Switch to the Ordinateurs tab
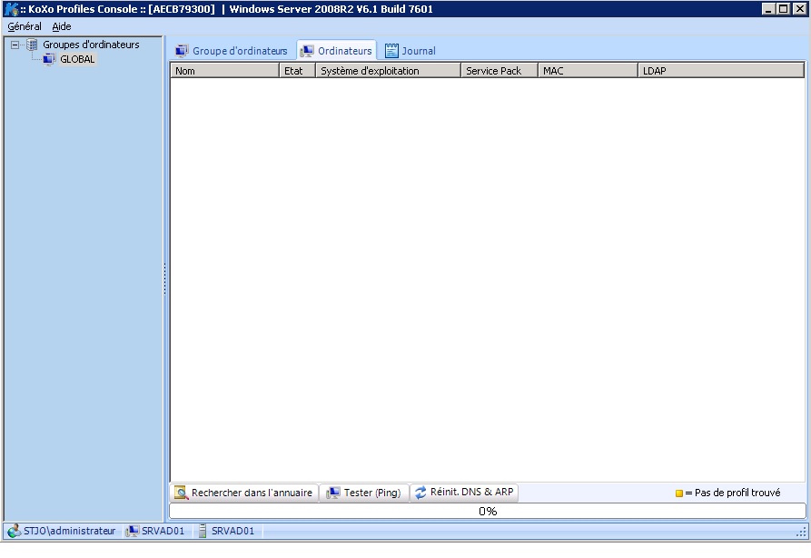Screen dimensions: 811x558 [x=336, y=50]
